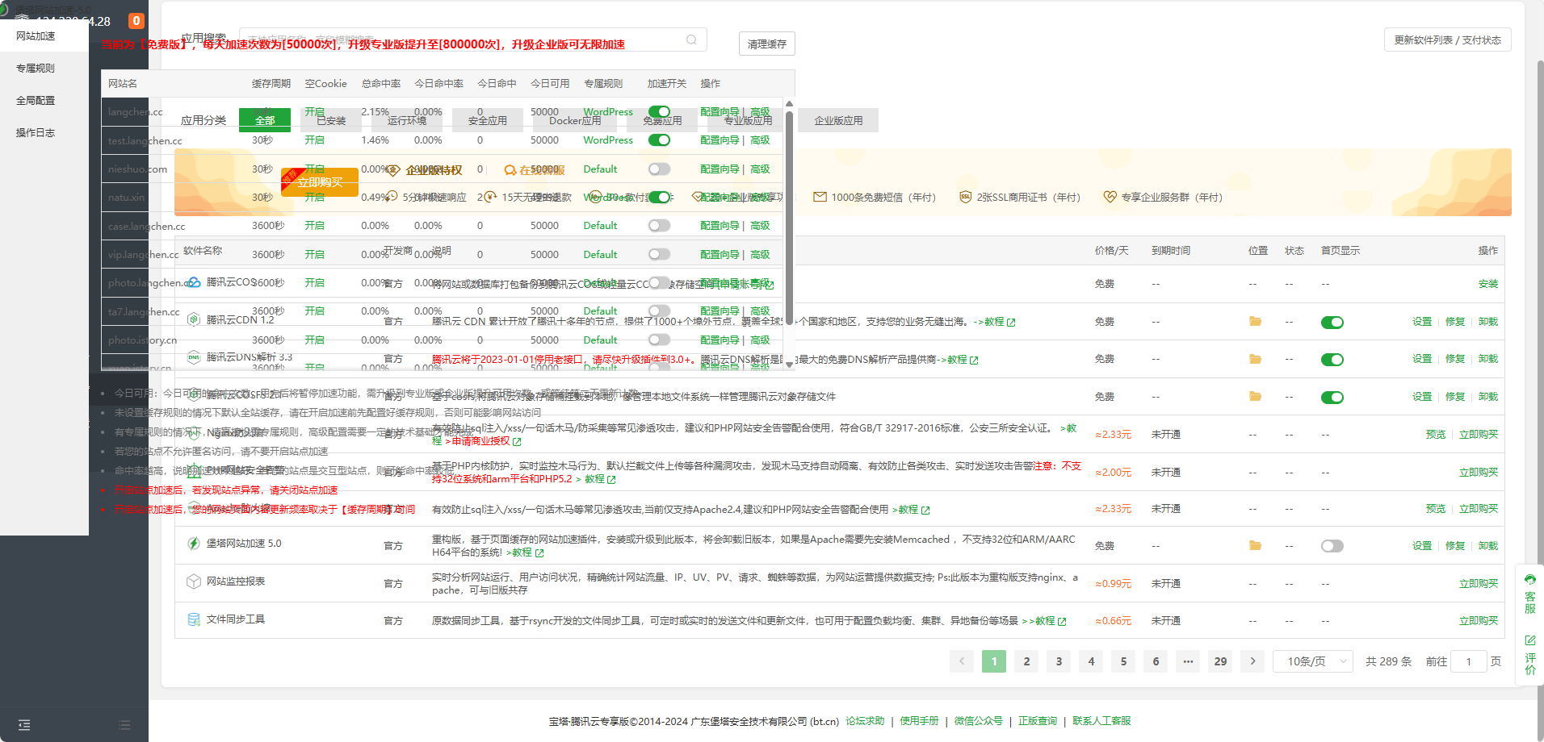Image resolution: width=1544 pixels, height=742 pixels.
Task: Click the 前往 page number input
Action: (x=1469, y=661)
